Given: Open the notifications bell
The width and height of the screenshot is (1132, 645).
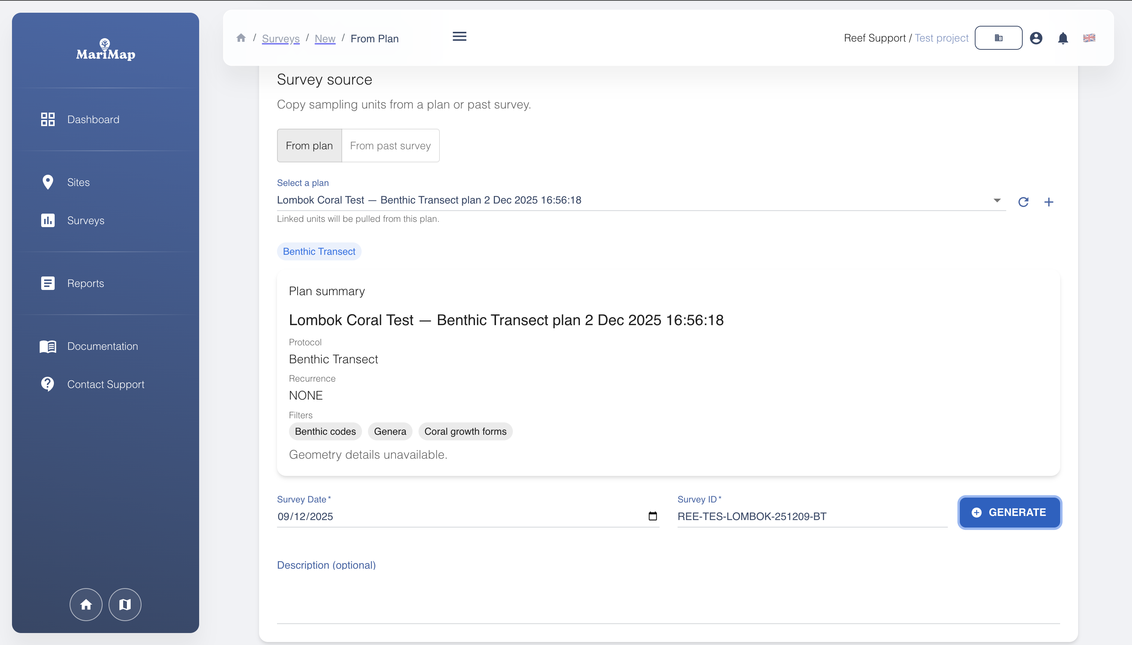Looking at the screenshot, I should [x=1063, y=39].
